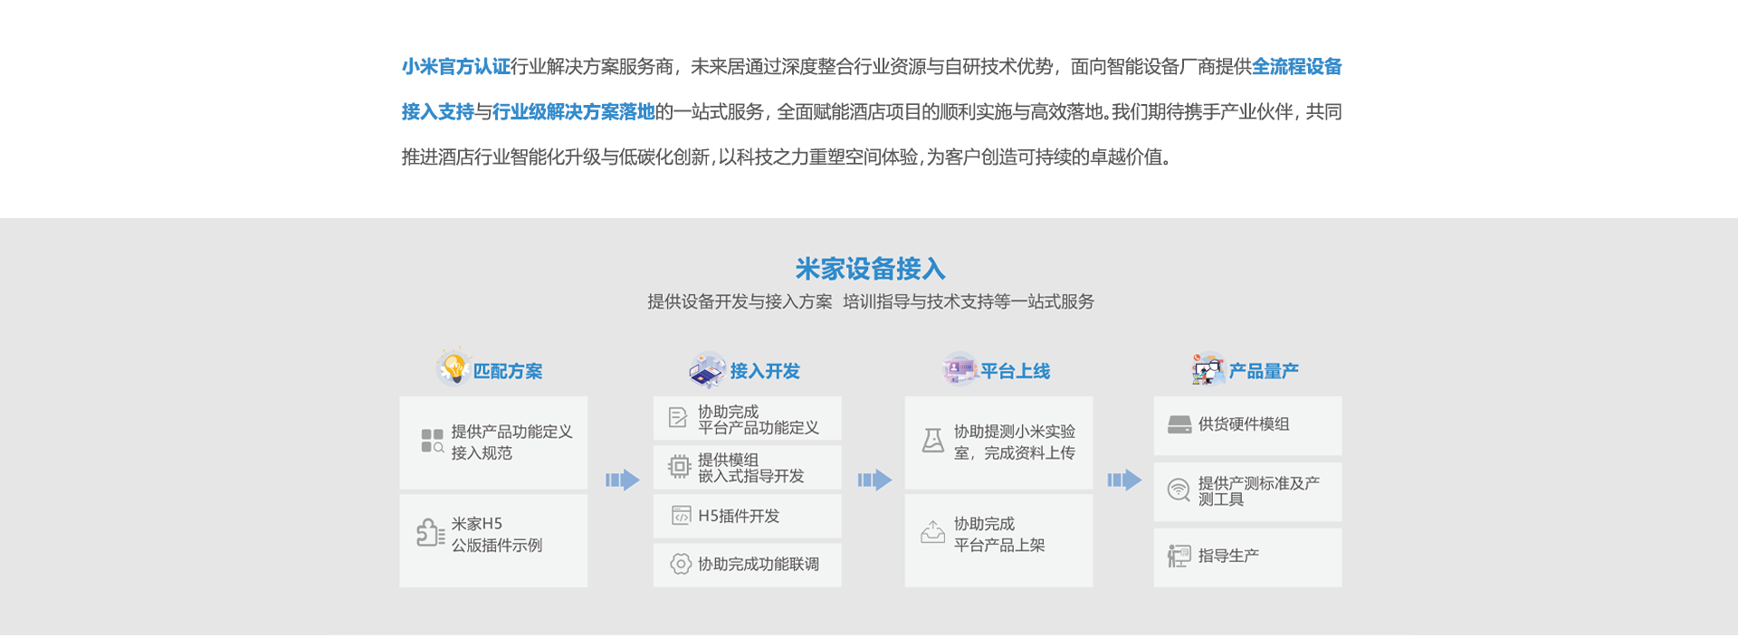This screenshot has width=1738, height=637.
Task: Click the flask icon beside 协助提测小米实验室
Action: point(932,441)
